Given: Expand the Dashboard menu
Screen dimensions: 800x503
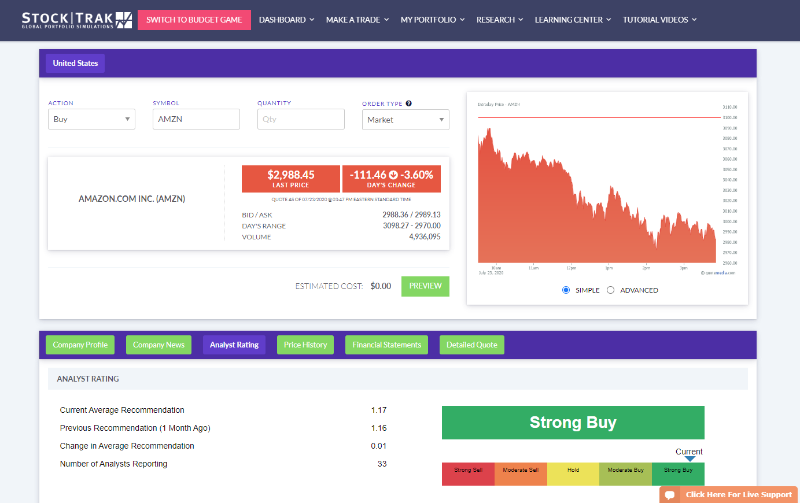Looking at the screenshot, I should coord(287,20).
